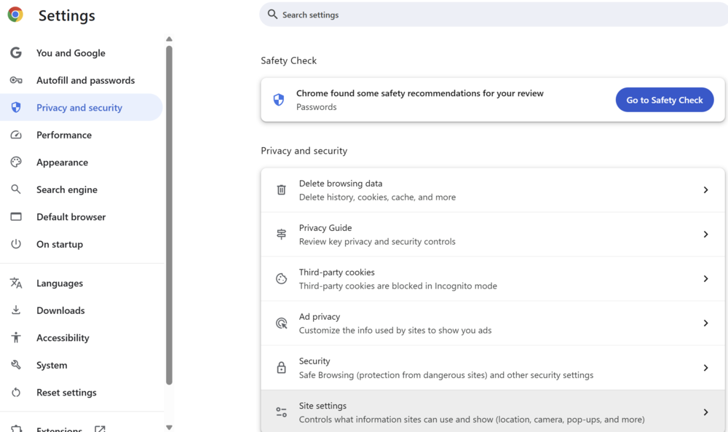Click the cookie icon for Third-party cookies
Viewport: 728px width, 432px height.
tap(281, 279)
